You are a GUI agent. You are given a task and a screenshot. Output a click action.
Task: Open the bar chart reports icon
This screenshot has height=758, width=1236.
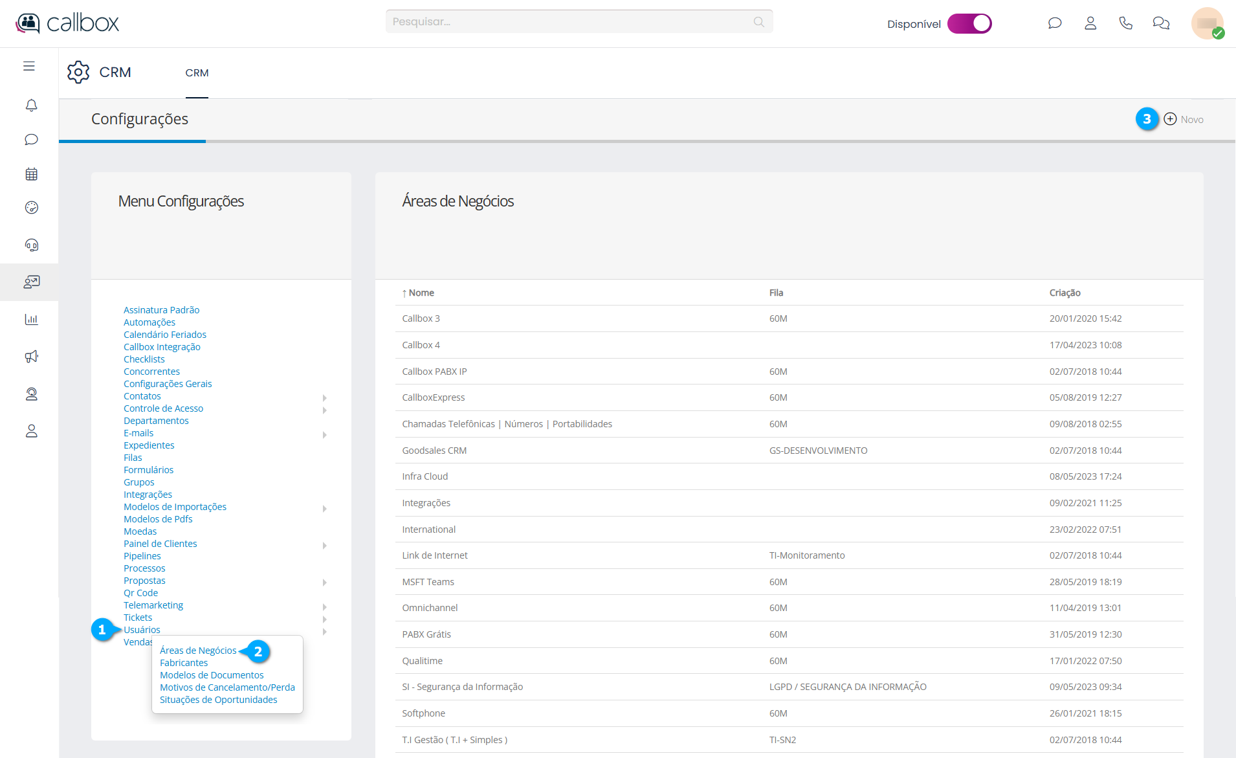31,319
